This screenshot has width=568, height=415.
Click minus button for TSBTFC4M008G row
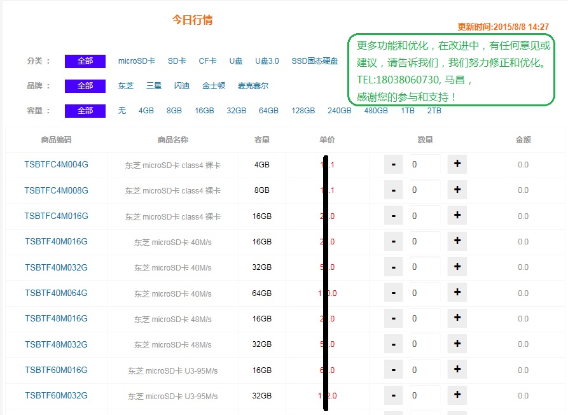pyautogui.click(x=393, y=190)
